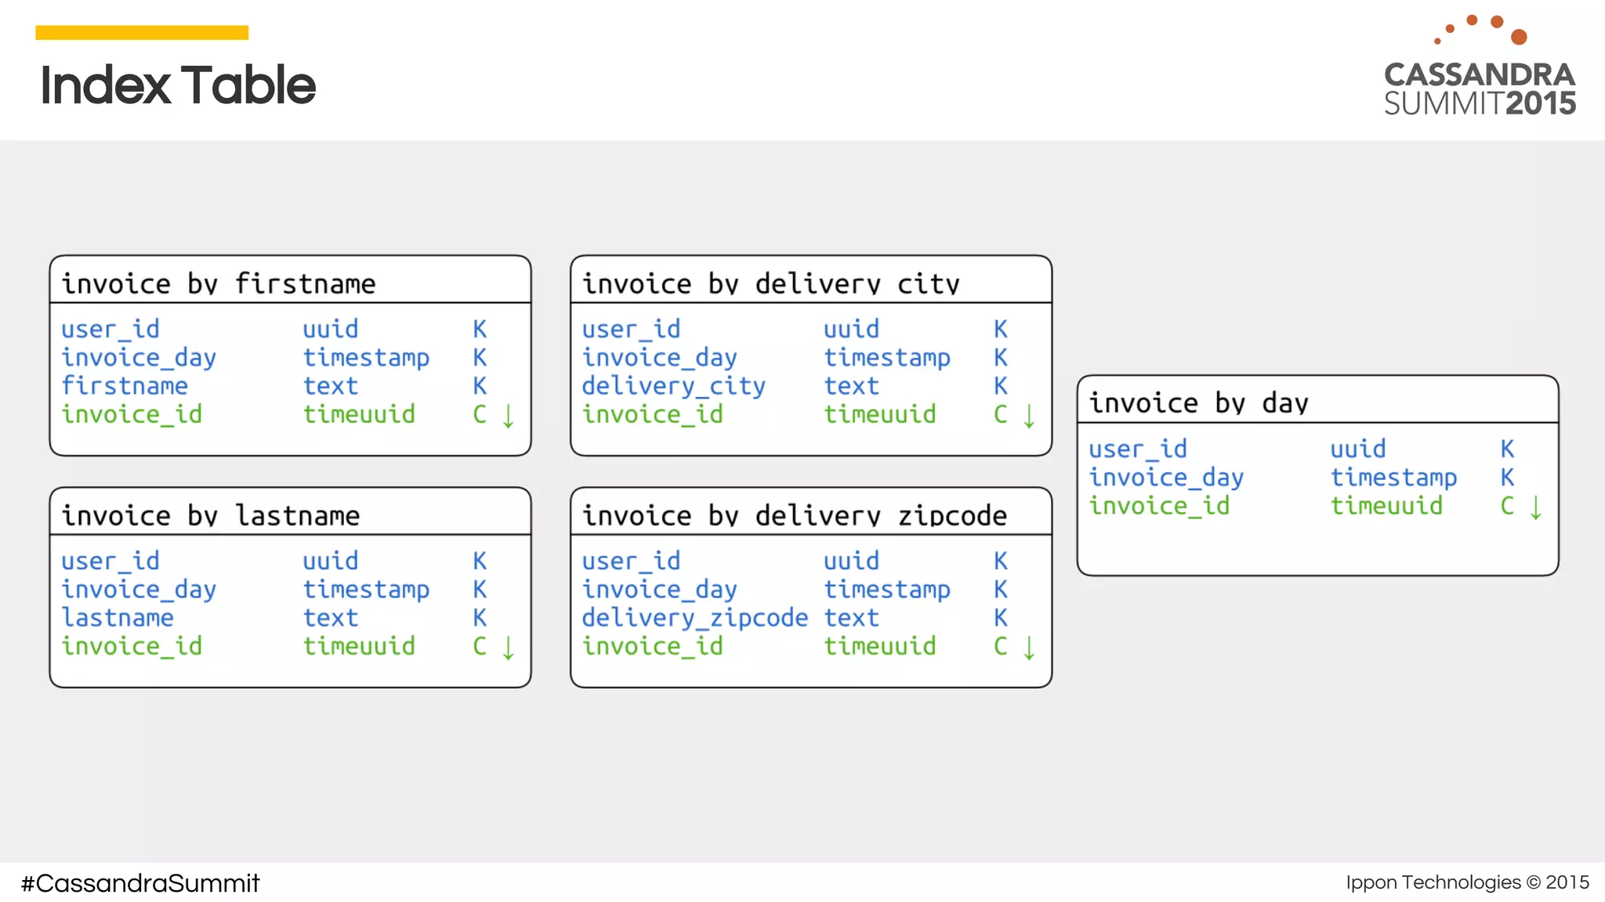Click the down arrow in invoice by delivery zipcode table
The width and height of the screenshot is (1605, 902).
(x=1029, y=648)
